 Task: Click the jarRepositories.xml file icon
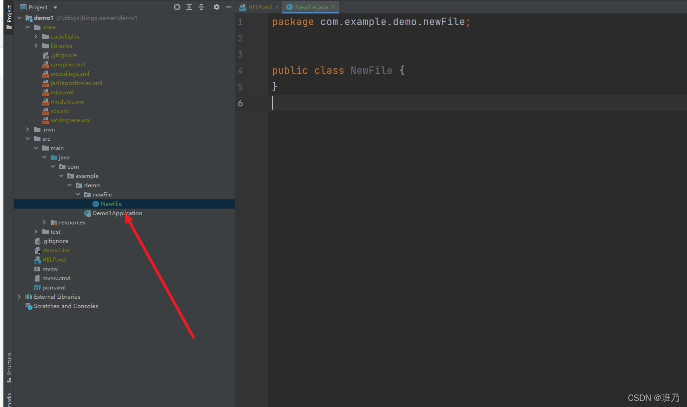pos(46,83)
